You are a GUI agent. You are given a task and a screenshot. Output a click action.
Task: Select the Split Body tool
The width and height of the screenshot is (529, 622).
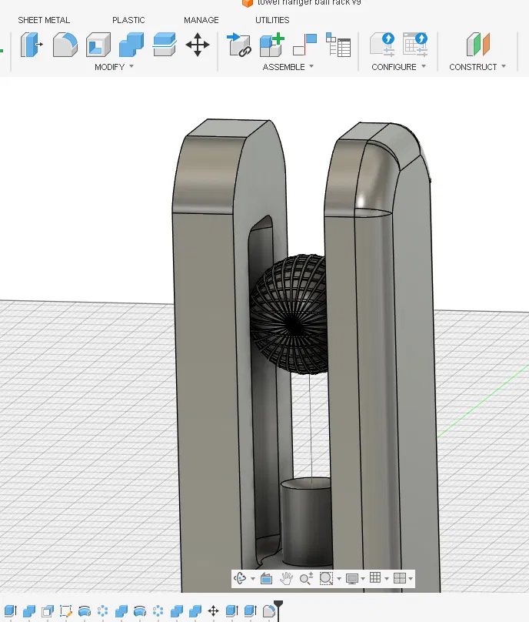(164, 45)
